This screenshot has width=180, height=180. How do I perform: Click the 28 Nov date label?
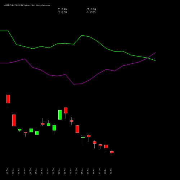[88, 171]
